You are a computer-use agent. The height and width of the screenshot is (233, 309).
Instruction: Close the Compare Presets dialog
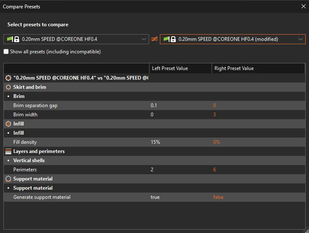[x=303, y=6]
